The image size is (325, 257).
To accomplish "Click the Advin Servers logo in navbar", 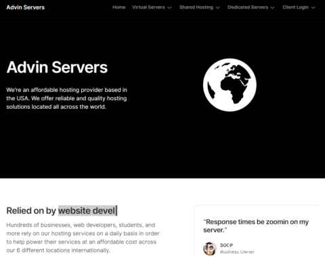I will tap(26, 7).
